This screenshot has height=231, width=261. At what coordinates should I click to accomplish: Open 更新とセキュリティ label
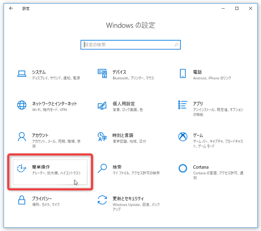tap(128, 199)
